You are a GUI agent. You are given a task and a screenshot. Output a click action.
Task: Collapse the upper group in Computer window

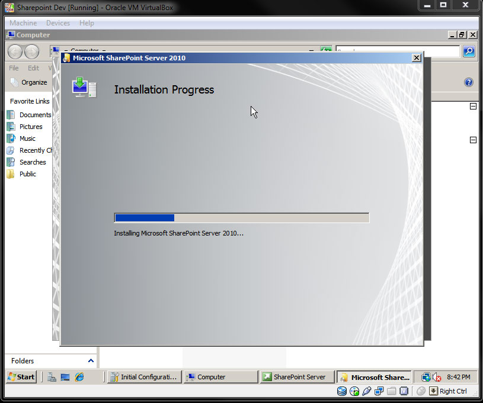[473, 107]
